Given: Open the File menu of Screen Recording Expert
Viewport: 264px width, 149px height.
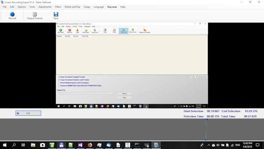Looking at the screenshot, I should tap(5, 7).
